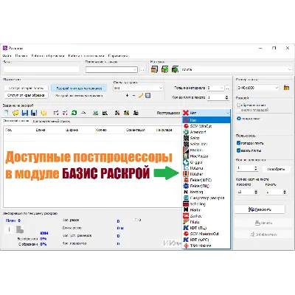Switch to the 'Дополнительный список' tab
This screenshot has width=295, height=295.
[x=52, y=121]
